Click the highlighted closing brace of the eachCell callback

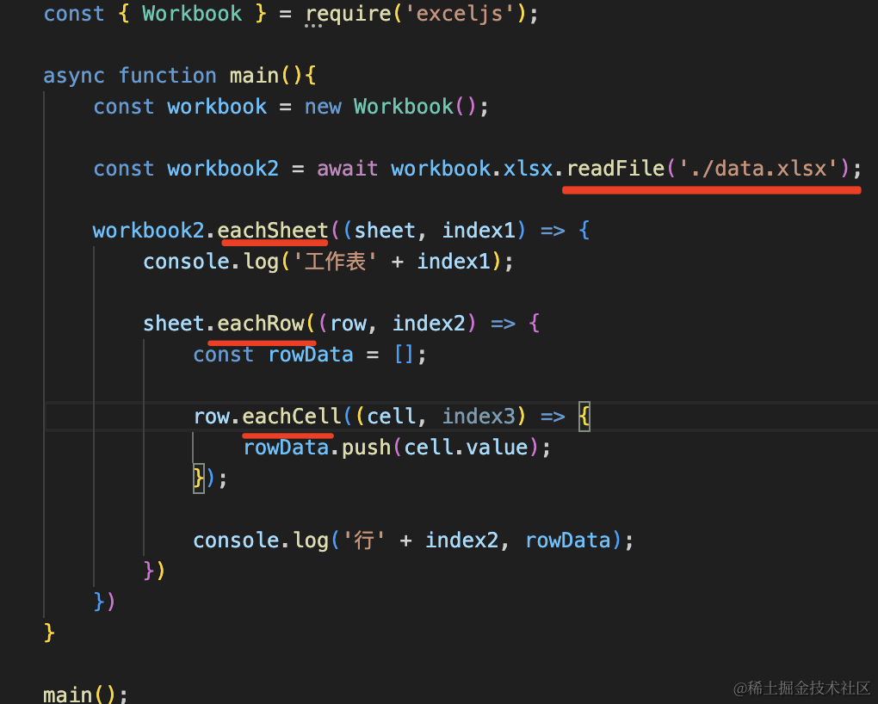[199, 479]
